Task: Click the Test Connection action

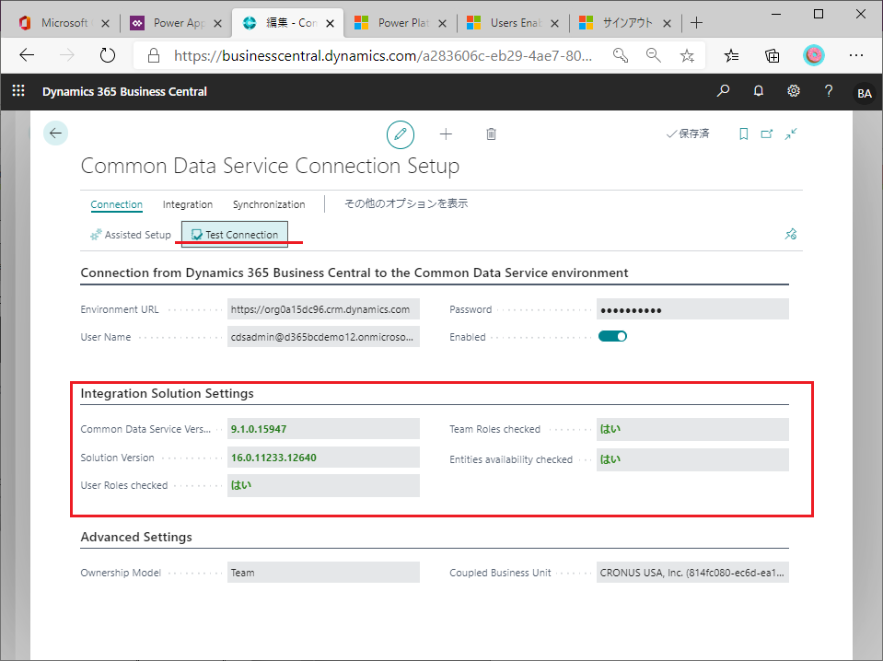Action: [x=235, y=235]
